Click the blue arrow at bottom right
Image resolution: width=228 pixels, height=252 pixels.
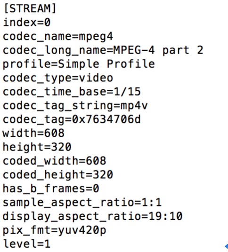226,246
